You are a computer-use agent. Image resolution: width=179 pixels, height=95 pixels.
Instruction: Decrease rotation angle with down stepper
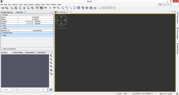click(48, 90)
